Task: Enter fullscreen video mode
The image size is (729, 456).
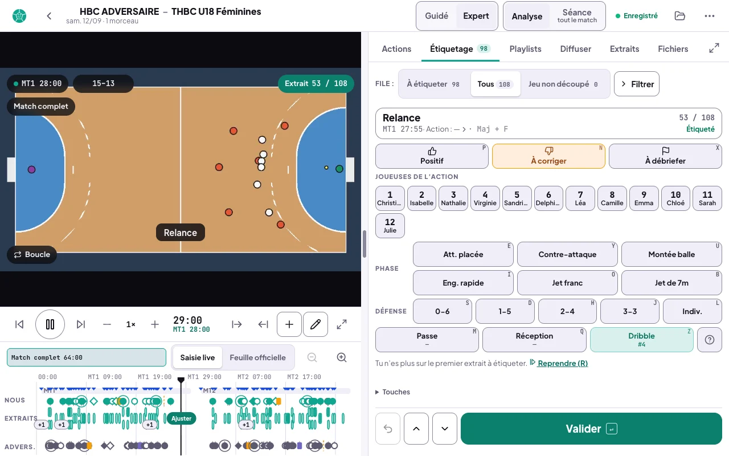Action: coord(342,324)
